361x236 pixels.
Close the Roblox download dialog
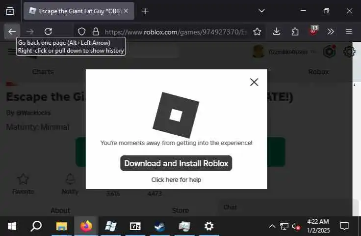click(x=254, y=82)
